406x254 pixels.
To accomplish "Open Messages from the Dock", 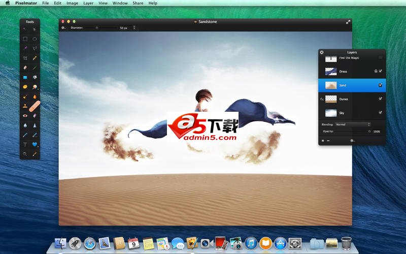I will (178, 244).
